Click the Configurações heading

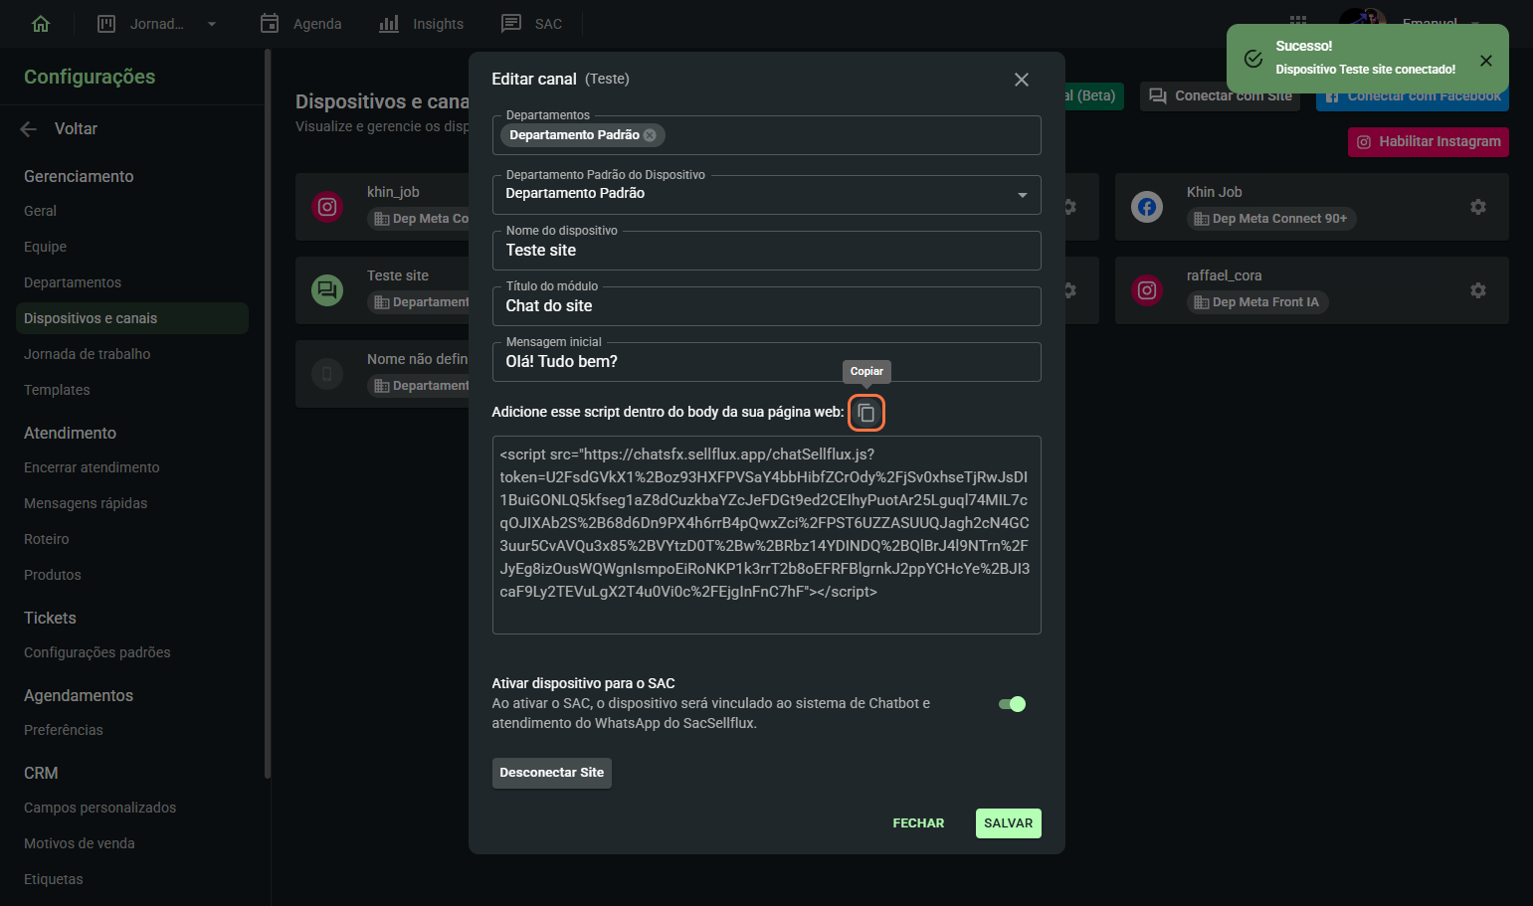(90, 77)
